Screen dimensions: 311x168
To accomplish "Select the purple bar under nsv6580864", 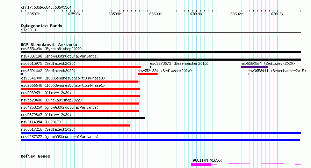I will 254,67.
